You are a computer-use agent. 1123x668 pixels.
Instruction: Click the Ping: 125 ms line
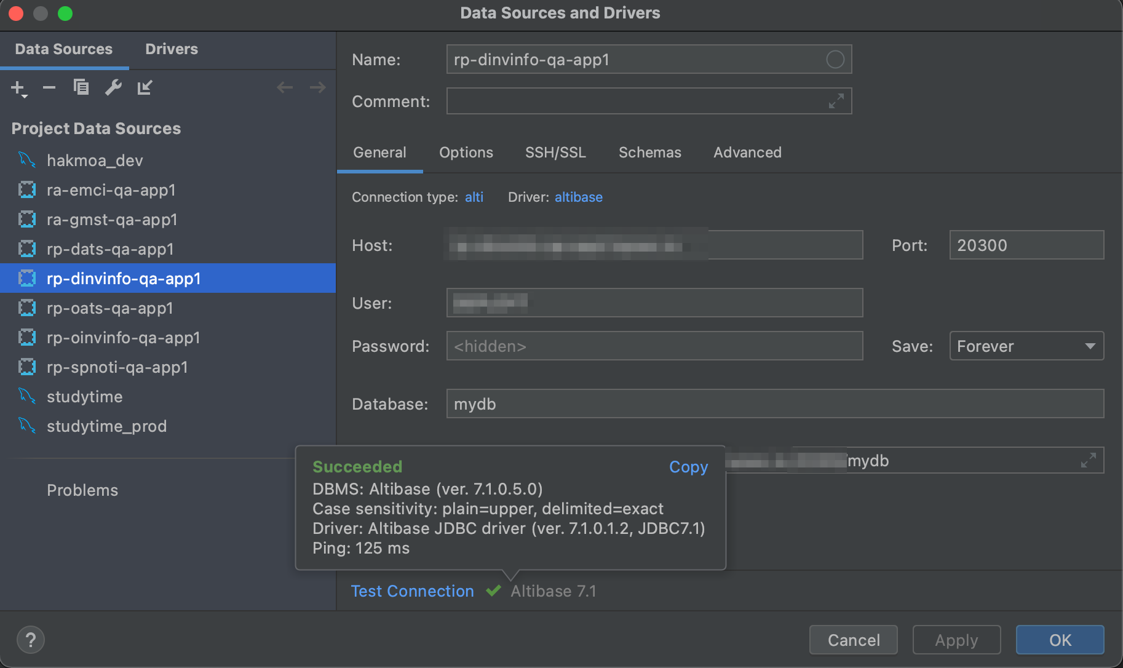point(361,548)
